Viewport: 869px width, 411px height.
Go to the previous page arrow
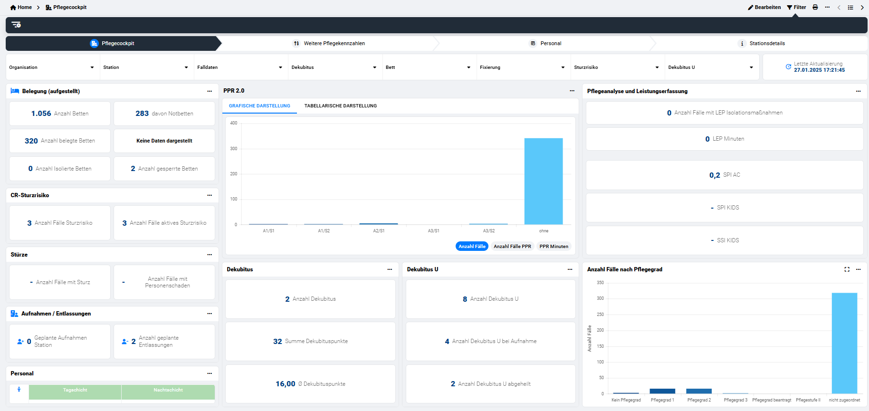[x=839, y=8]
